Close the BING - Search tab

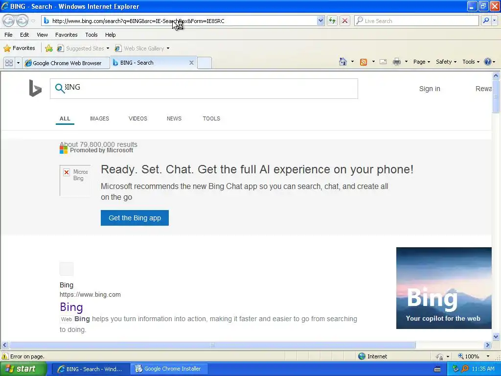click(x=191, y=63)
